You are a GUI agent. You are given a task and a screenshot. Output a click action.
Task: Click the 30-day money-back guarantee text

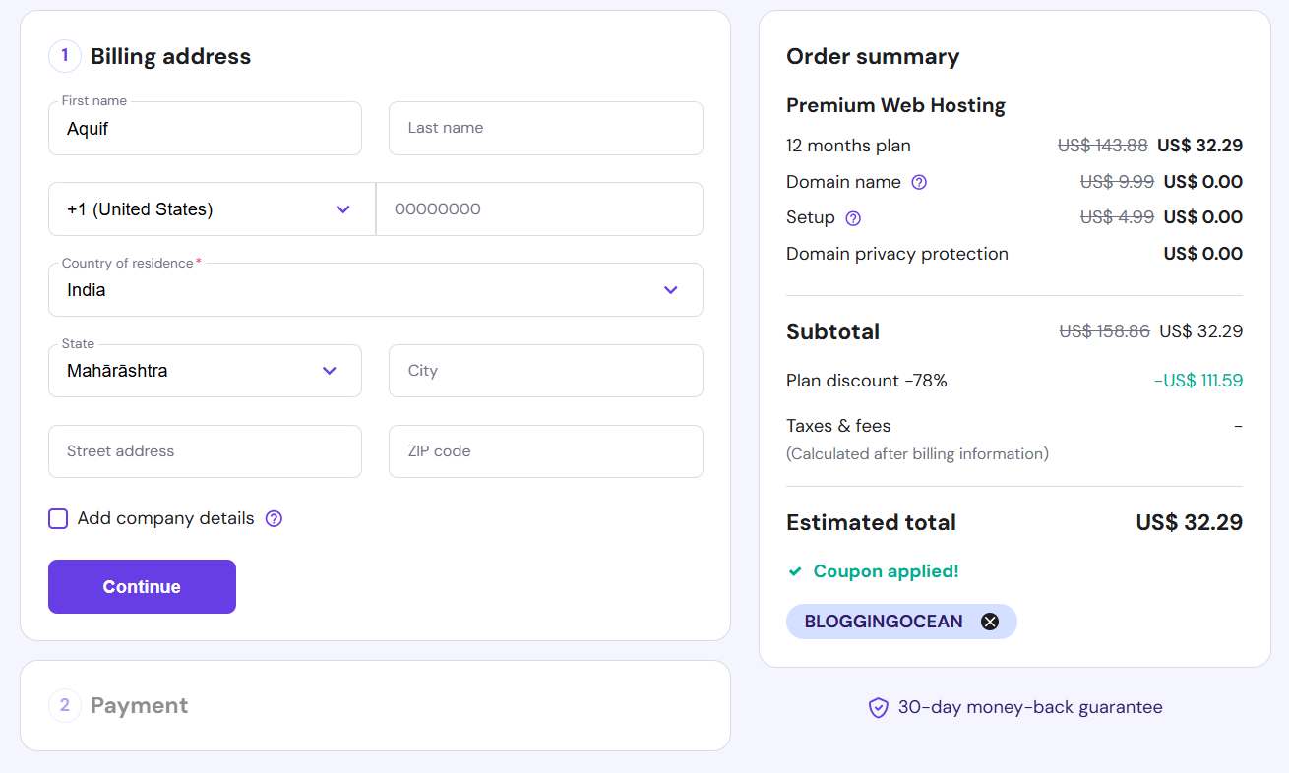click(1030, 707)
